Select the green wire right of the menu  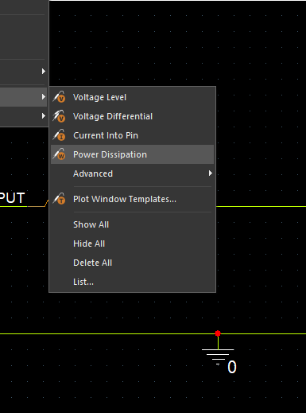tap(261, 206)
